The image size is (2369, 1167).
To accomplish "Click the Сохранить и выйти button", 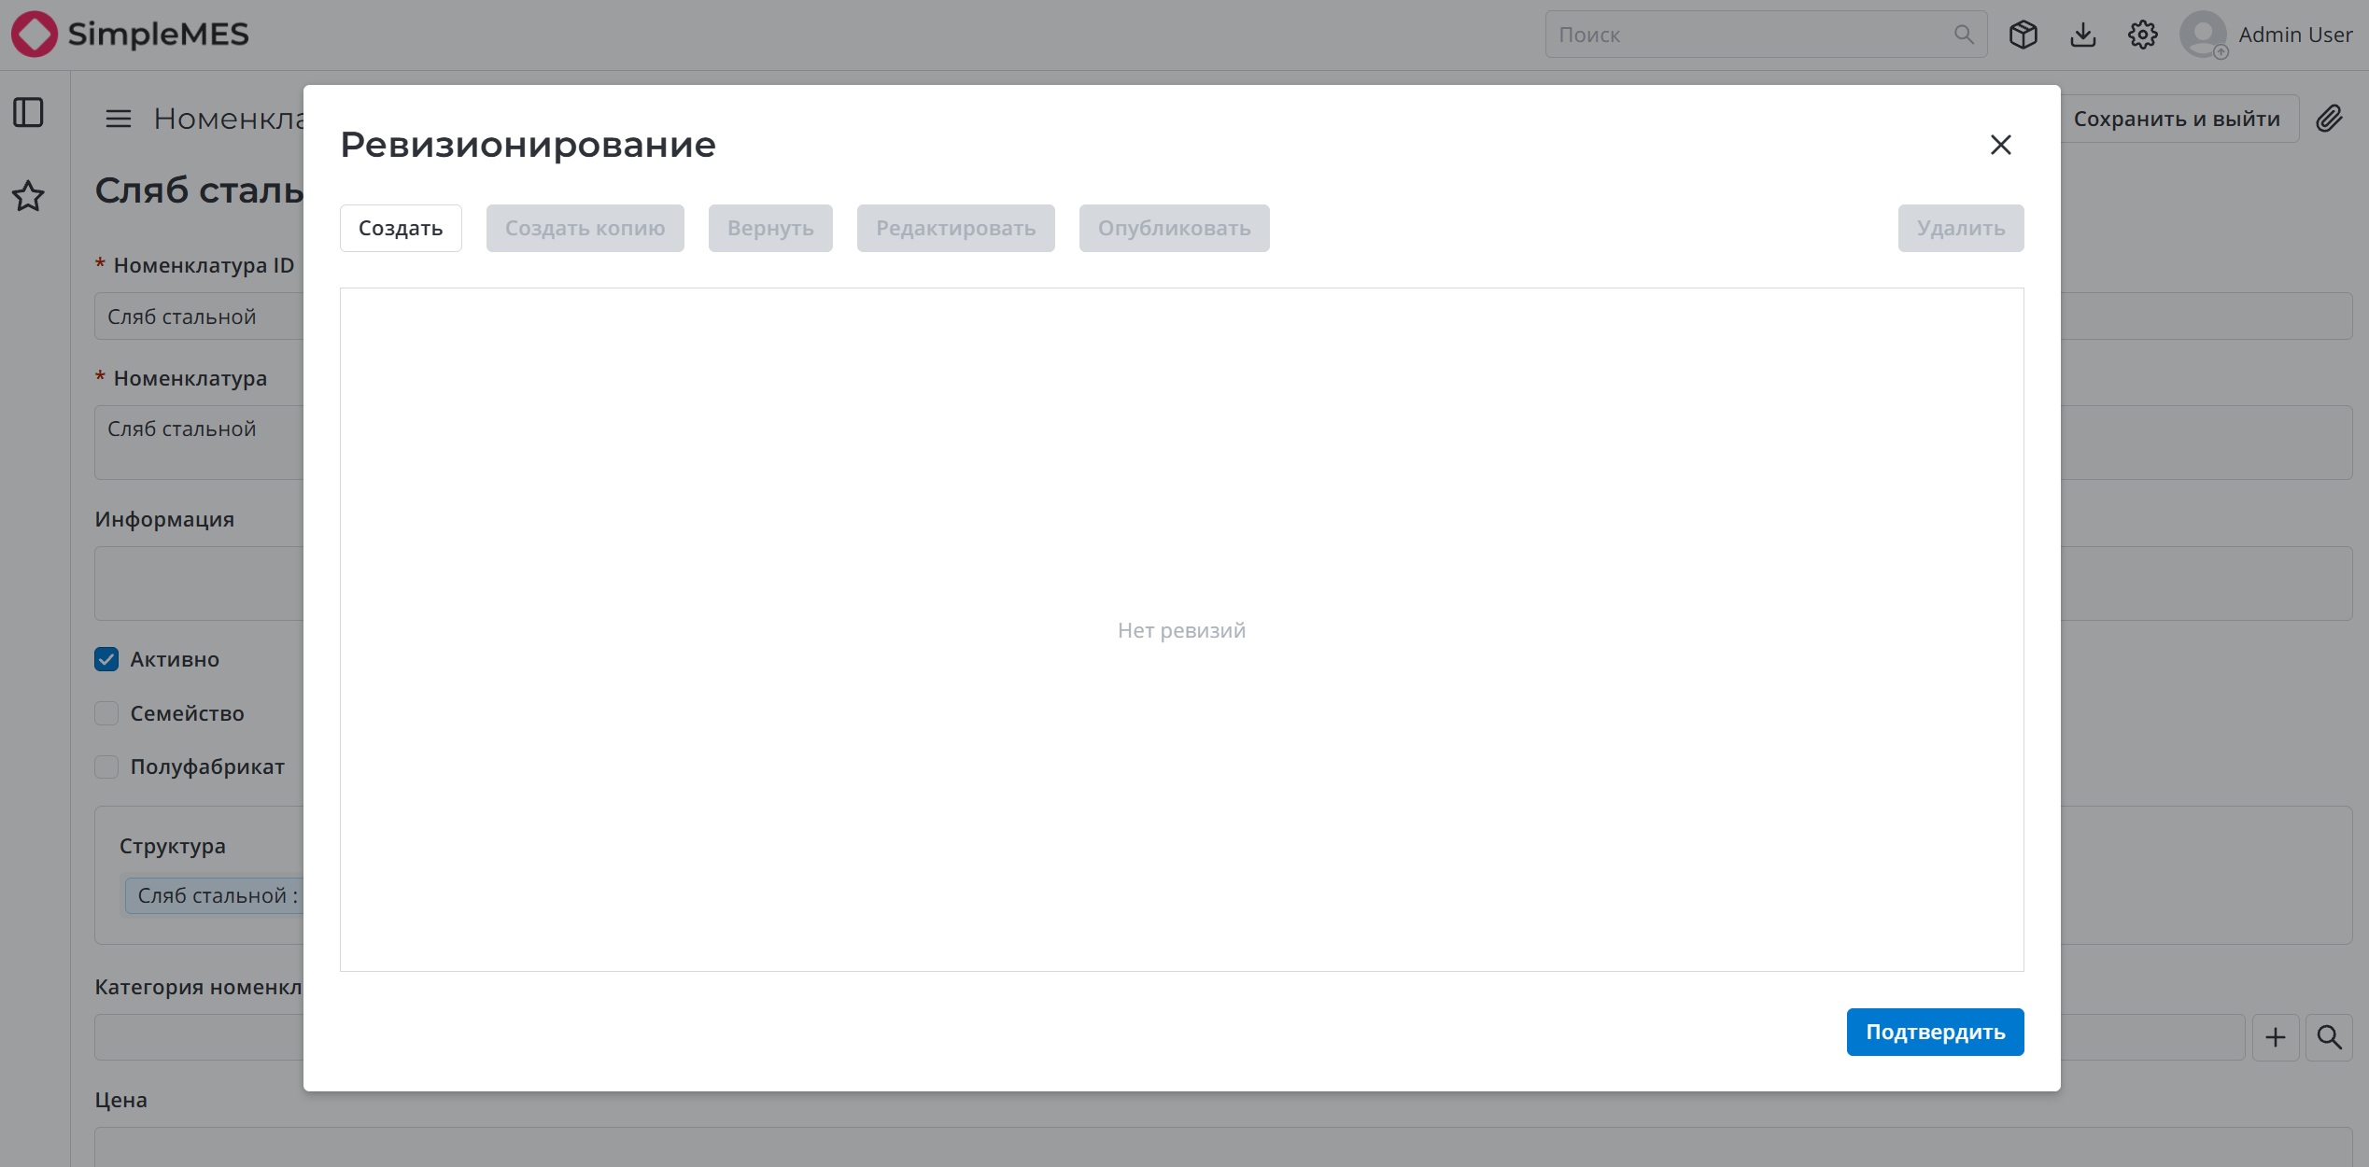I will [x=2176, y=119].
